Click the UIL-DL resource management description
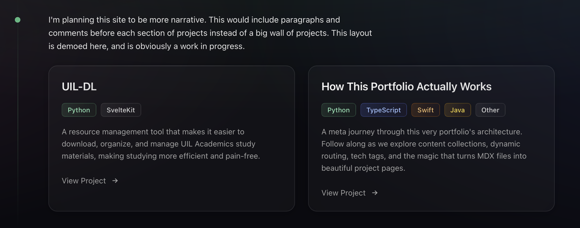Viewport: 580px width, 228px height. coord(161,144)
